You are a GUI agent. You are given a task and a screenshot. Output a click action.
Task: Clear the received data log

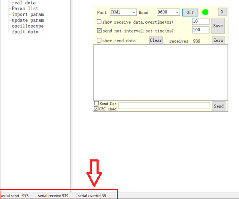pyautogui.click(x=156, y=40)
